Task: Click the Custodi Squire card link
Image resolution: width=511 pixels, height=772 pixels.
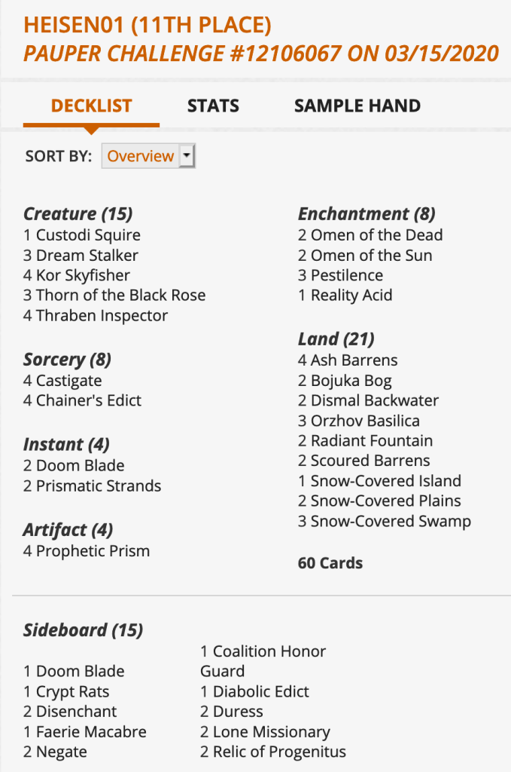Action: click(x=88, y=235)
